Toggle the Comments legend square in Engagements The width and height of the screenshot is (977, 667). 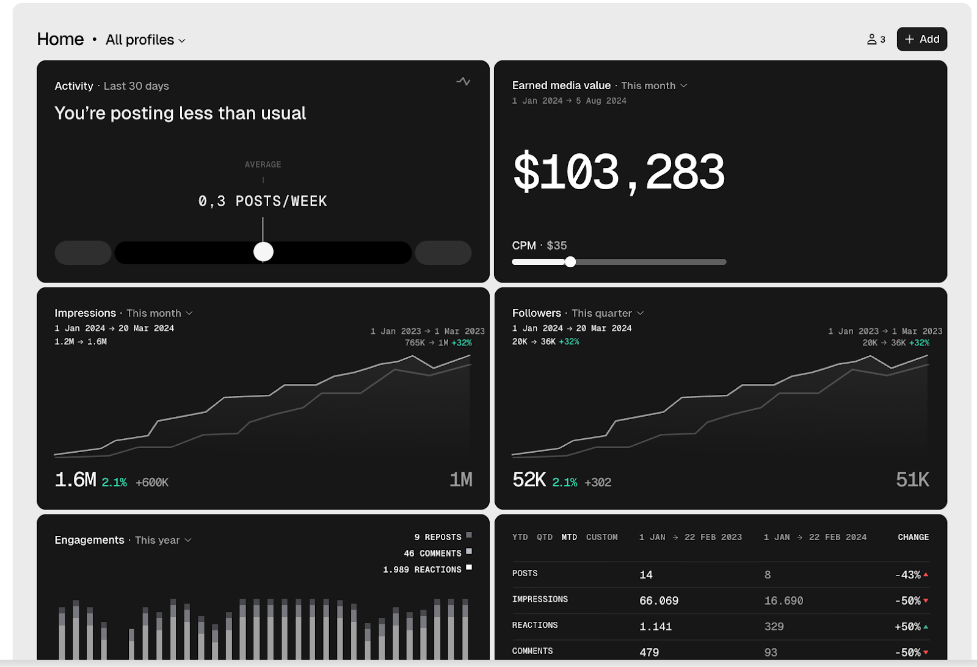pos(469,552)
